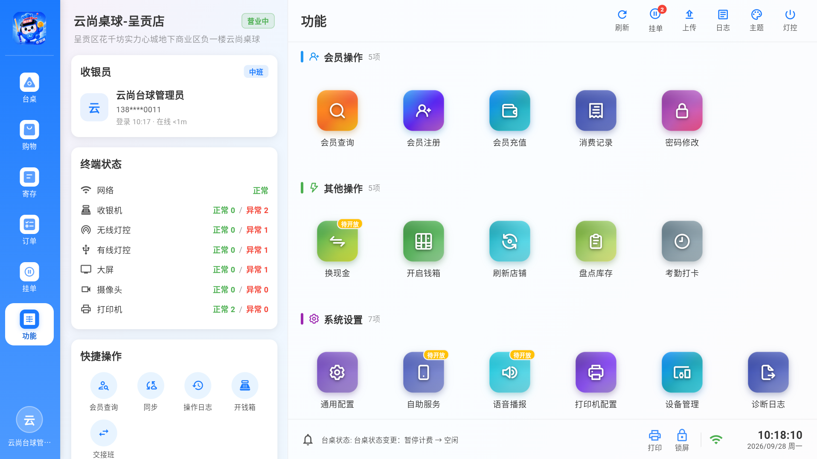Switch to the 台桌 tables sidebar tab
The height and width of the screenshot is (459, 817).
tap(29, 88)
